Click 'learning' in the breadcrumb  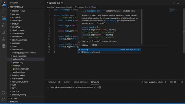(x=50, y=7)
